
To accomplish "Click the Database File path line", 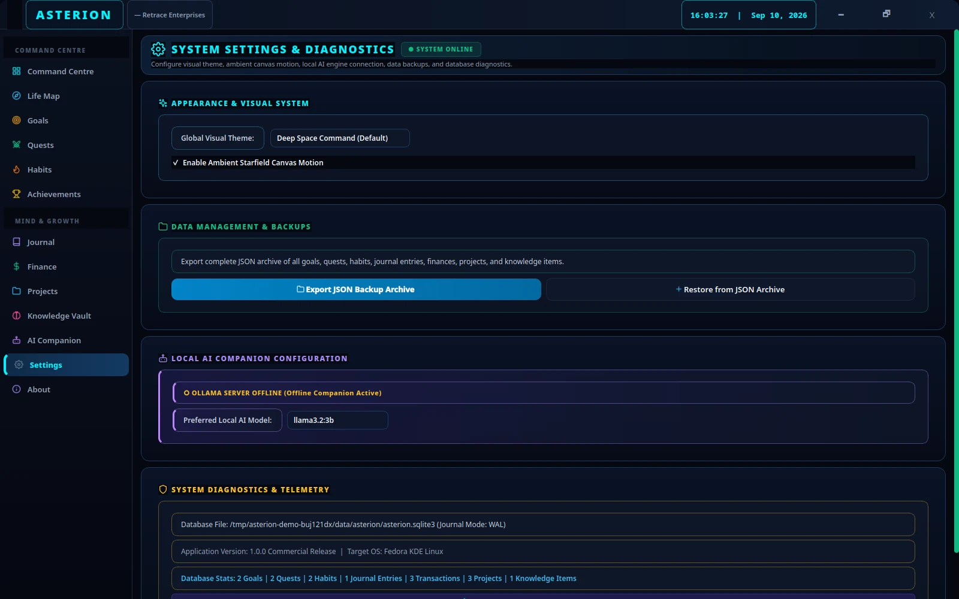I will pyautogui.click(x=543, y=525).
